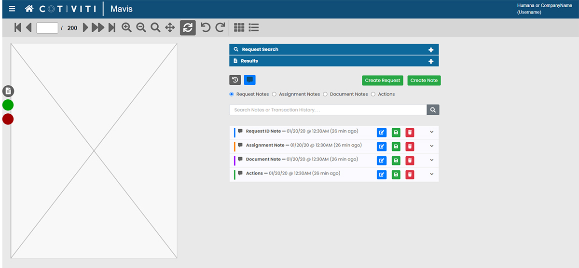The image size is (579, 268).
Task: Click the Create Note button
Action: pyautogui.click(x=424, y=80)
